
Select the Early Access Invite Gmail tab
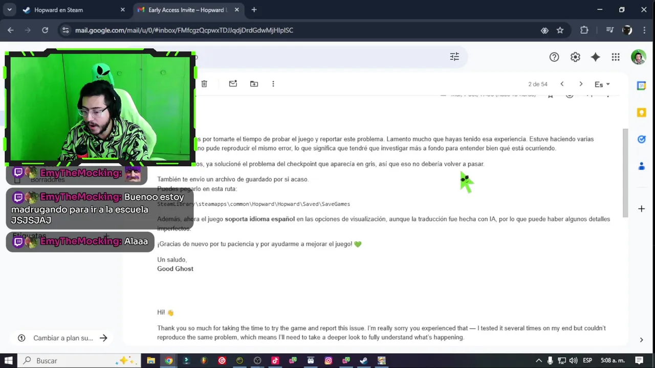pyautogui.click(x=187, y=10)
